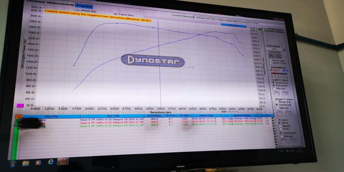Open the Windows Start menu
The image size is (344, 172).
coord(12,163)
